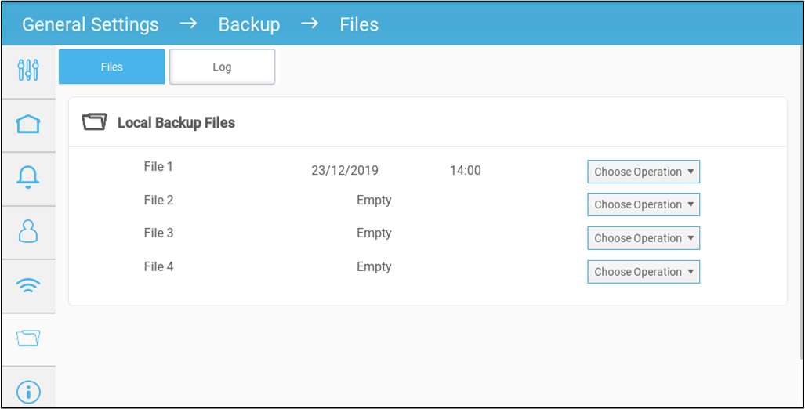Click the 23/12/2019 backup date
The image size is (805, 409).
pyautogui.click(x=345, y=171)
